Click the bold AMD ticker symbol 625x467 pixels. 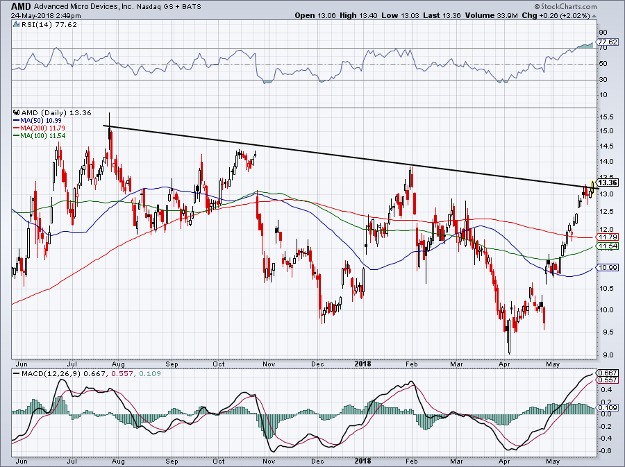point(21,6)
